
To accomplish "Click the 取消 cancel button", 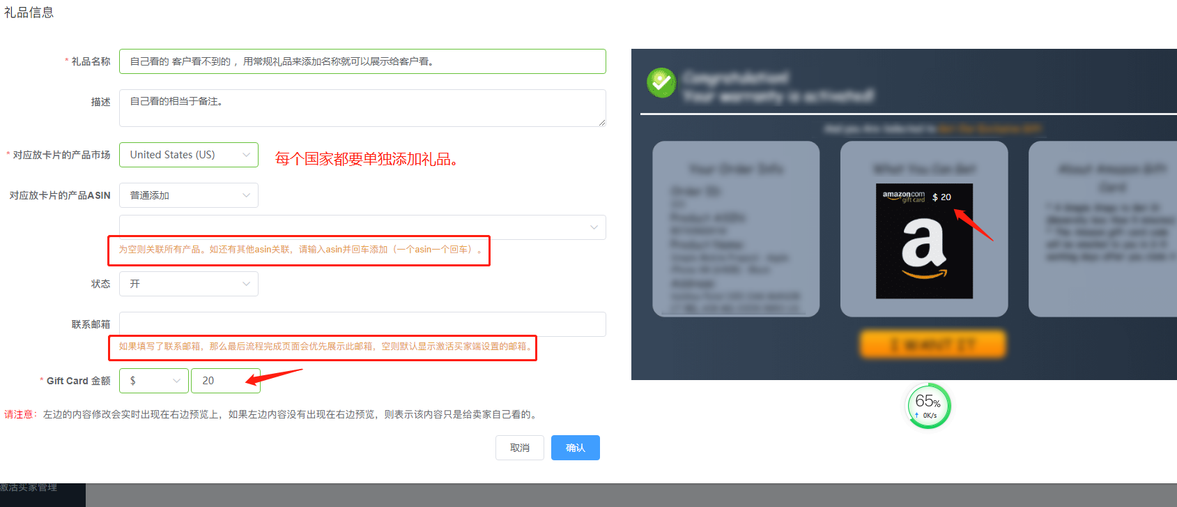I will click(520, 448).
